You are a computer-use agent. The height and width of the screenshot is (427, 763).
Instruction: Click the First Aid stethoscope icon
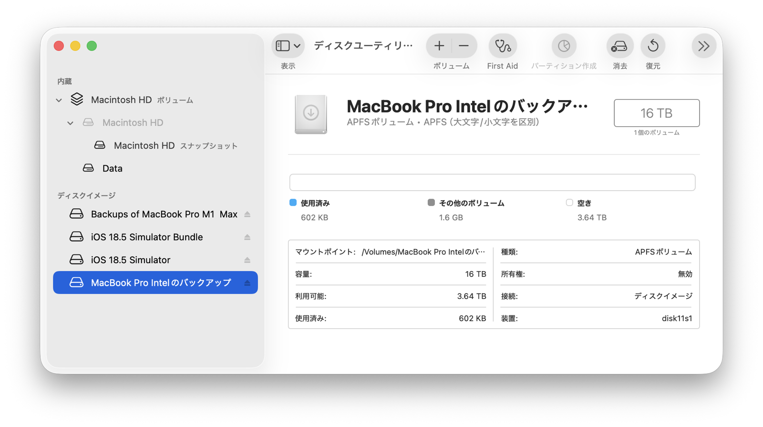[502, 46]
